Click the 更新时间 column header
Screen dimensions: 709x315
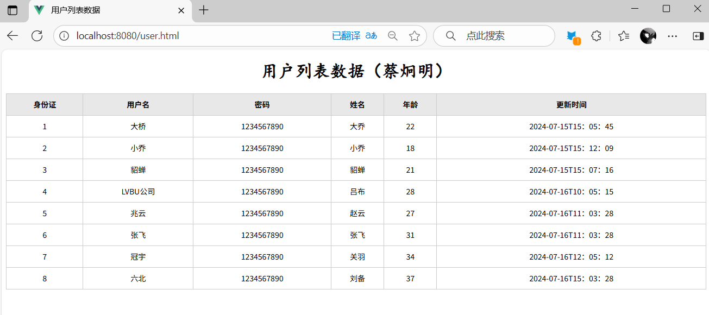click(x=571, y=105)
